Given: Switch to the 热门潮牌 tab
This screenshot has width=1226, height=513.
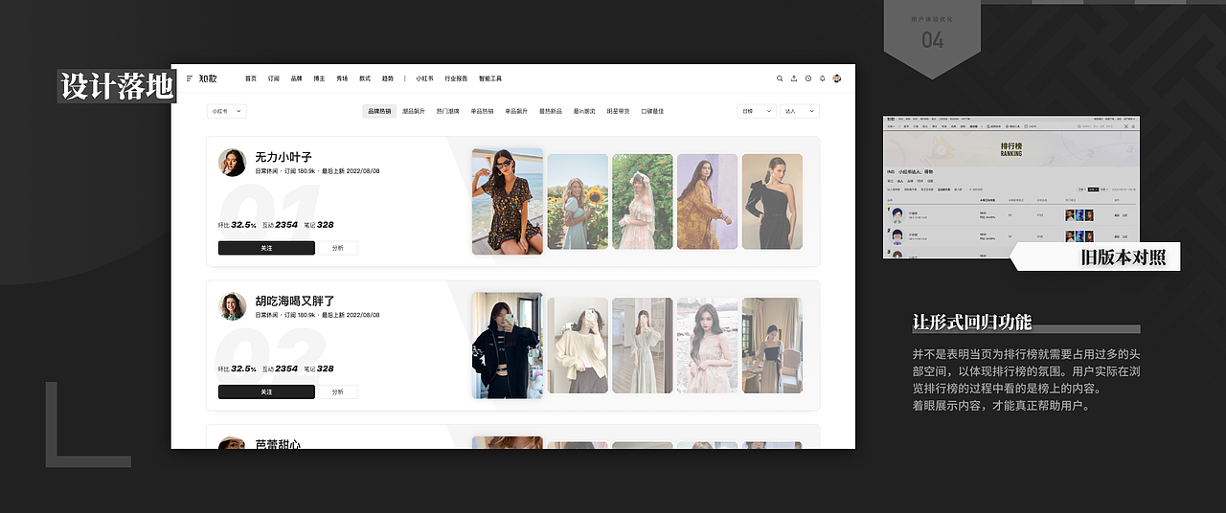Looking at the screenshot, I should point(448,111).
